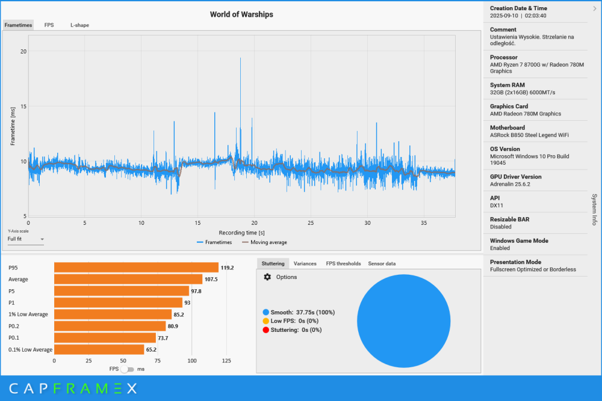
Task: Click the P95 value 119.2
Action: coord(228,268)
